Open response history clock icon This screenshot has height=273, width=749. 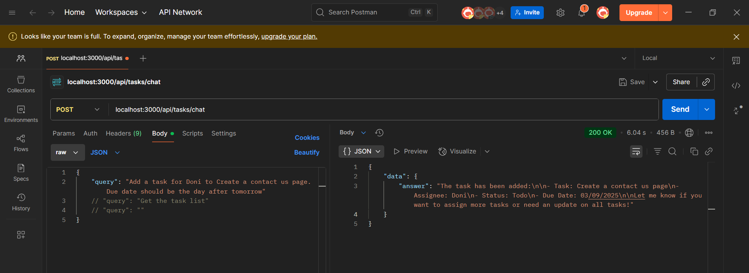point(379,133)
